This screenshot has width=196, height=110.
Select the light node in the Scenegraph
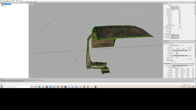pos(5,6)
